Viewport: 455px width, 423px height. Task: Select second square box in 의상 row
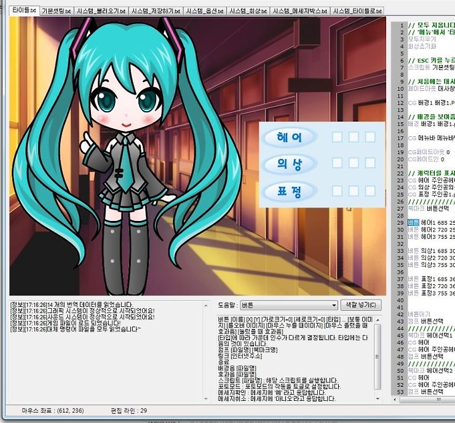coord(353,163)
